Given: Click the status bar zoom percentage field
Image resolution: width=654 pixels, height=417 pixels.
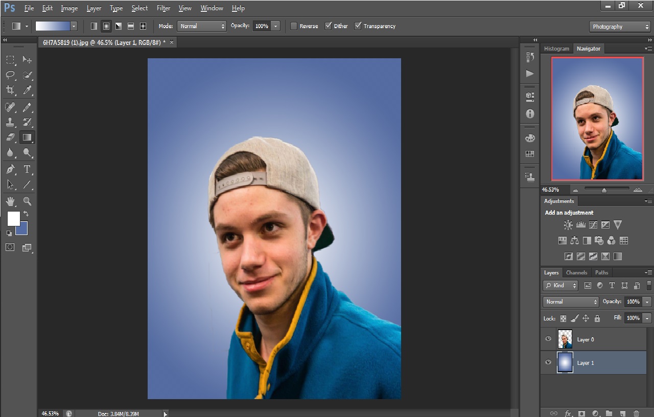Looking at the screenshot, I should pos(50,413).
